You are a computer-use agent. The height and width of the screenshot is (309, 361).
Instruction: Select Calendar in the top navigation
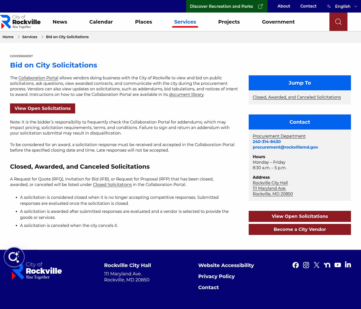pyautogui.click(x=101, y=22)
